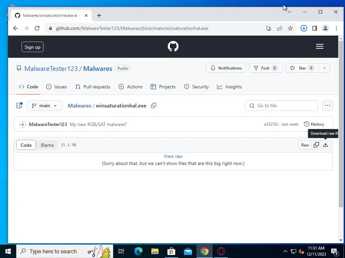
Task: Expand the file tree side panel icon
Action: click(19, 105)
